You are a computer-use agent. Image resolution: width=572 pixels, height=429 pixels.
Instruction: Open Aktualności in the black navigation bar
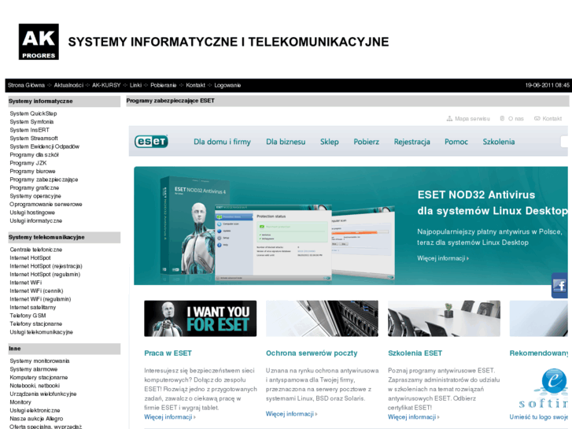coord(68,85)
